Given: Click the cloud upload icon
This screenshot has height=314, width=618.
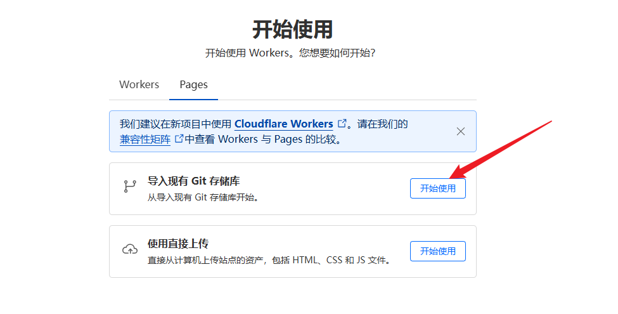Looking at the screenshot, I should (x=130, y=249).
